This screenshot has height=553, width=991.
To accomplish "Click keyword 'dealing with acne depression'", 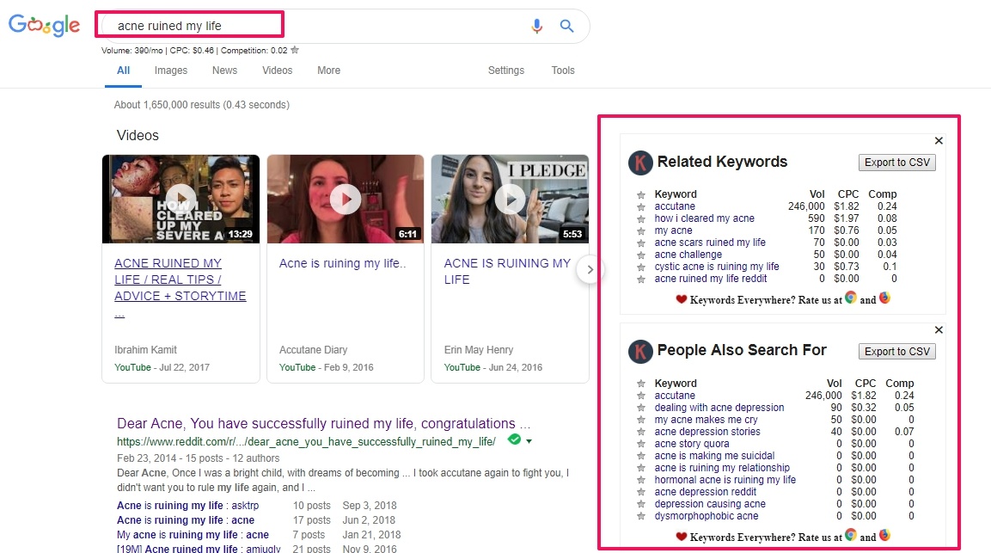I will coord(719,408).
